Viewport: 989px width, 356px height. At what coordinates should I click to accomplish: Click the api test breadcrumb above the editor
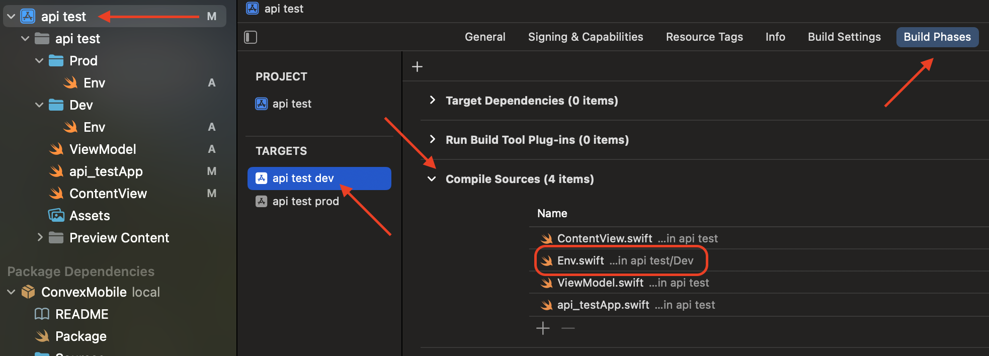[x=275, y=9]
